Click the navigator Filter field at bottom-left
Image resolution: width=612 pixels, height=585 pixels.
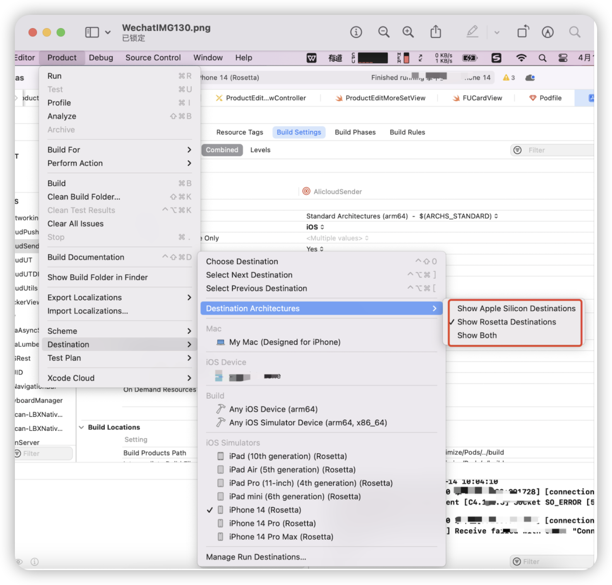pos(43,454)
